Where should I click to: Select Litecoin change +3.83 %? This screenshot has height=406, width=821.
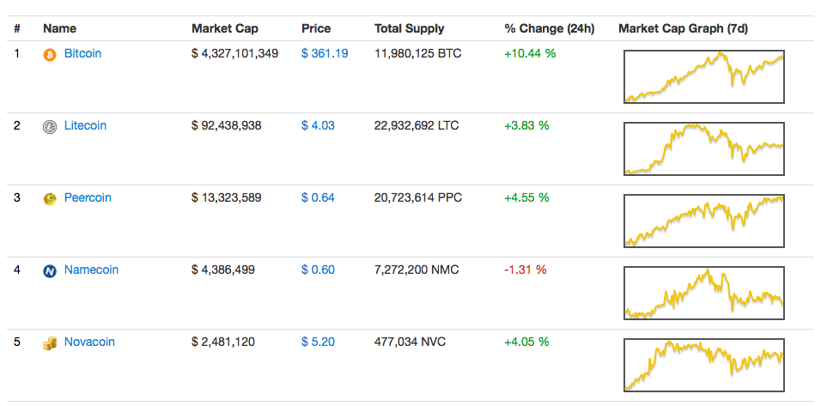tap(526, 125)
